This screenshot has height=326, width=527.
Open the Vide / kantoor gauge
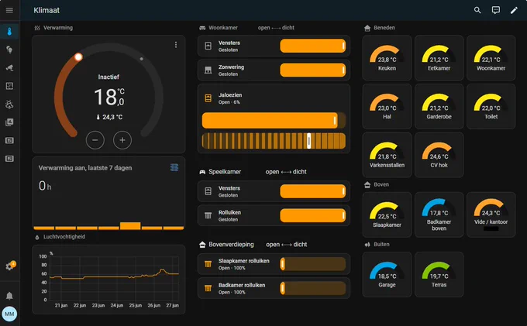pos(491,214)
